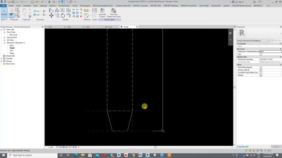Click the Copy tool icon in Modify panel
282x158 pixels.
[57, 16]
